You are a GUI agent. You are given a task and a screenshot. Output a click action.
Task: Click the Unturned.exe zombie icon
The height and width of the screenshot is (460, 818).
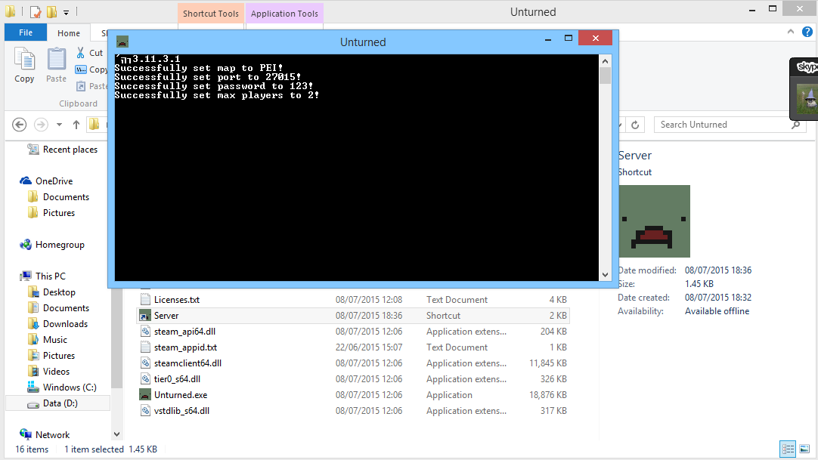[145, 395]
